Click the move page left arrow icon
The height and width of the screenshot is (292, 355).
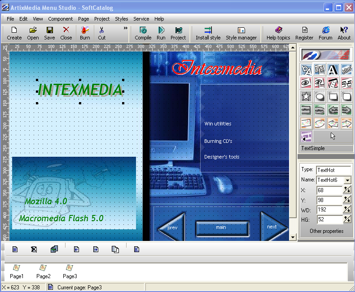[x=77, y=249]
